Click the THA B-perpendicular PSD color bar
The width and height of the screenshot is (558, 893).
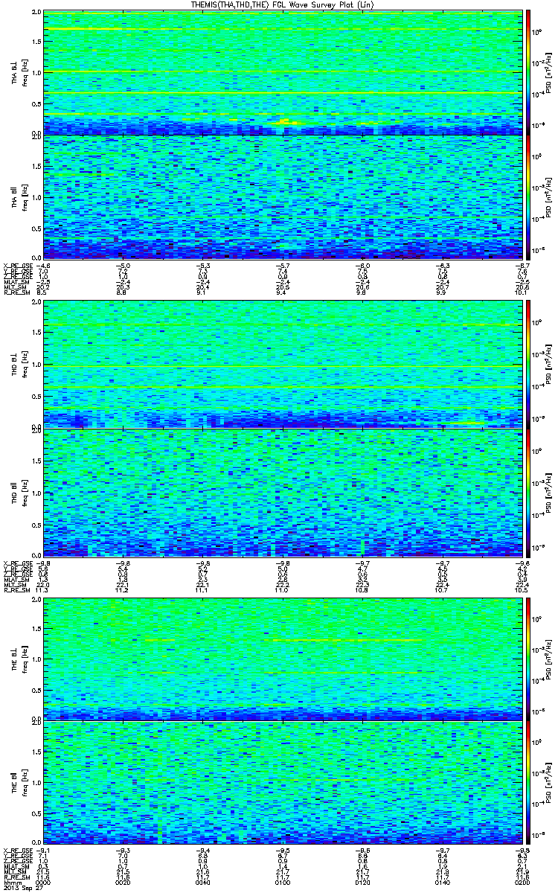[x=529, y=72]
